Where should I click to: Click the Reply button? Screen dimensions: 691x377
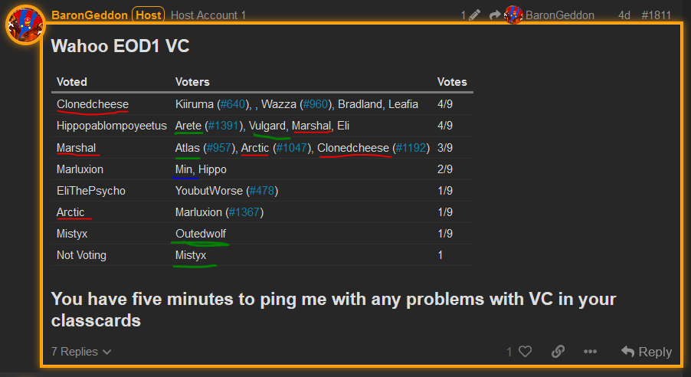[x=647, y=352]
